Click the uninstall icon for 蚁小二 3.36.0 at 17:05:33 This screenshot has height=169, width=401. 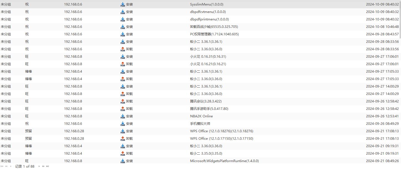pos(123,79)
